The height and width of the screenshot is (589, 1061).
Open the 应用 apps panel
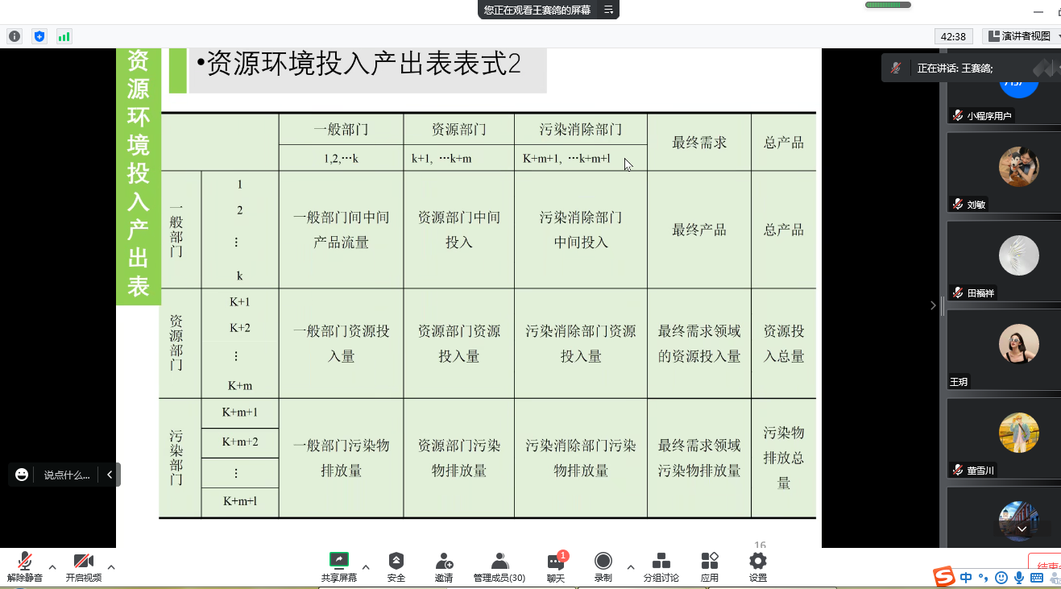[x=710, y=566]
